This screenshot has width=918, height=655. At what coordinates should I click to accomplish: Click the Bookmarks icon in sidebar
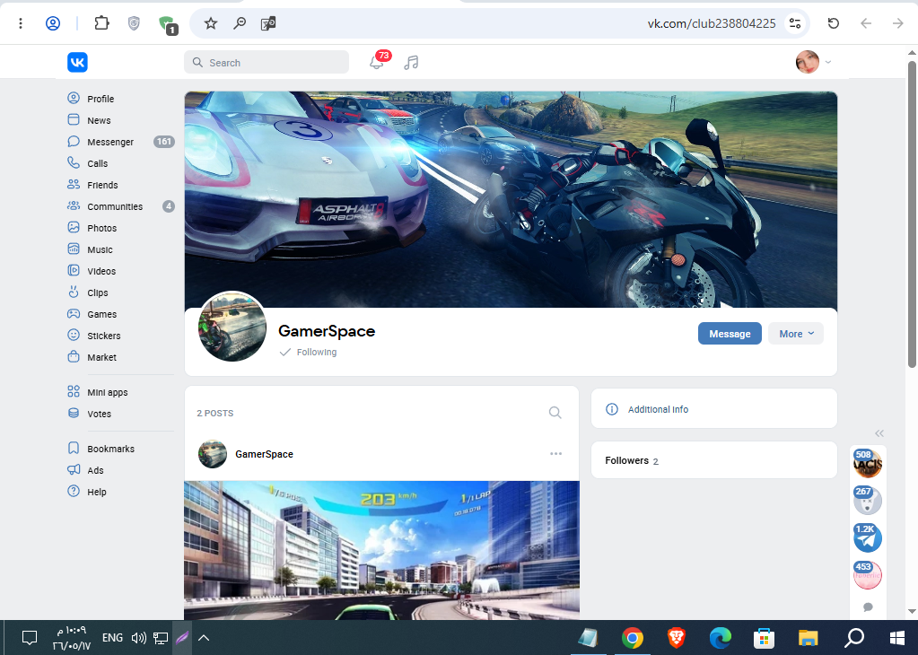[x=74, y=449]
